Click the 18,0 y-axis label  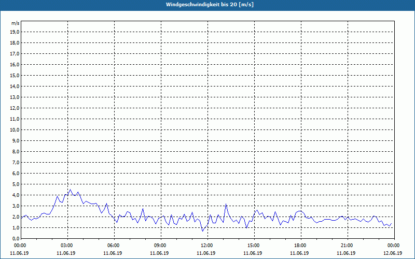[15, 43]
